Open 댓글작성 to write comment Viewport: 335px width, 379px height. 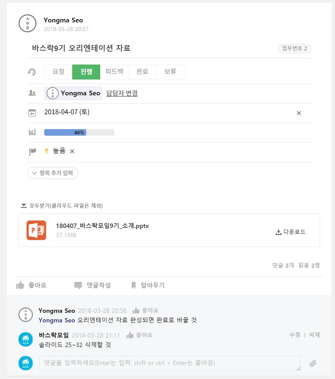92,285
